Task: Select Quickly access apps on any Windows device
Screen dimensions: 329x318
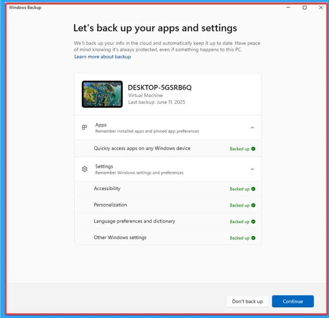Action: coord(142,148)
